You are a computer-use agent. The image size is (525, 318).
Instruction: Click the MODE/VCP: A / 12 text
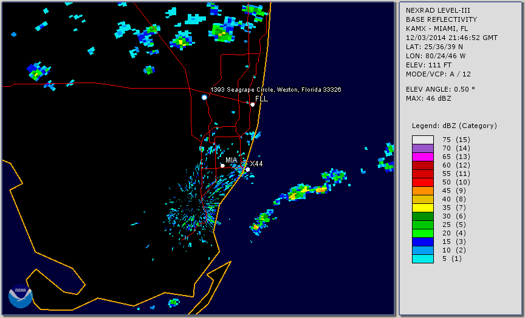click(x=438, y=74)
